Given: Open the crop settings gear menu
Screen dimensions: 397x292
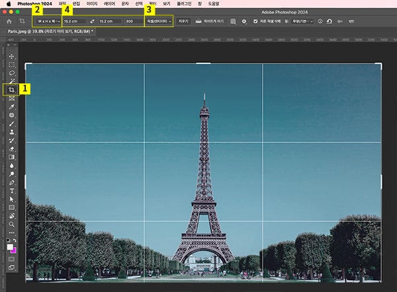Looking at the screenshot, I should coord(244,22).
